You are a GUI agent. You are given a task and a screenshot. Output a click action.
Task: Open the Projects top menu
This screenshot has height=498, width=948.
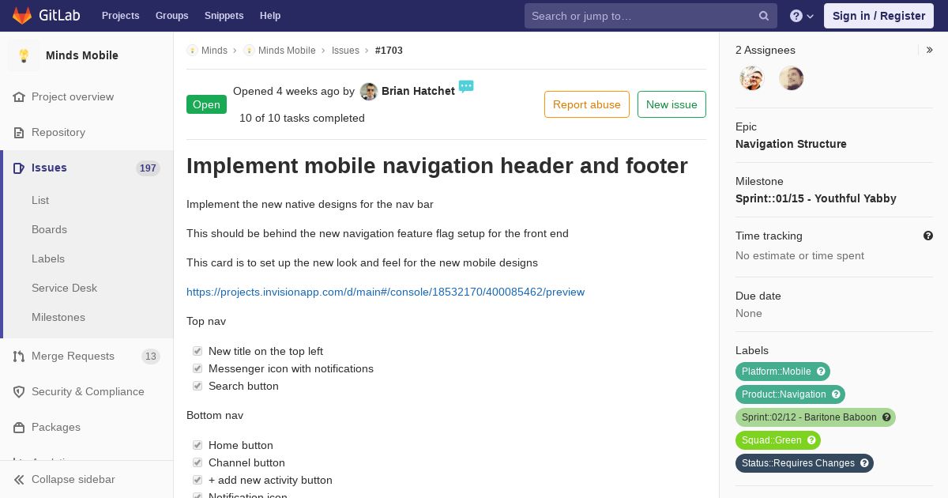[x=120, y=16]
